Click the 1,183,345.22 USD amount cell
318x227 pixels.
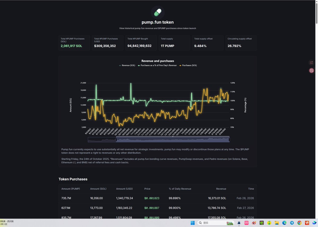pos(125,208)
